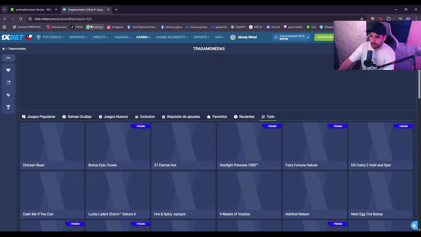Click the Tragamonedas breadcrumb
The image size is (421, 237).
[x=17, y=49]
